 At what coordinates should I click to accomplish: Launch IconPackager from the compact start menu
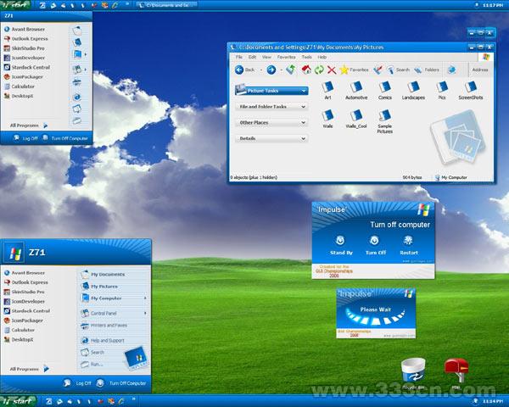click(x=23, y=77)
